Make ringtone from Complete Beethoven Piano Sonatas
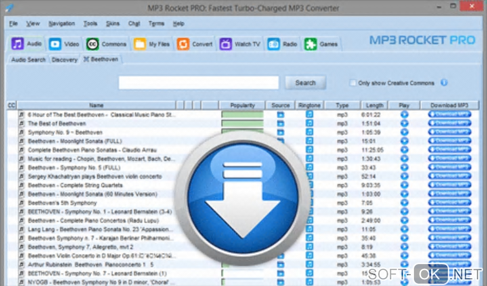The height and width of the screenshot is (286, 487). (309, 150)
